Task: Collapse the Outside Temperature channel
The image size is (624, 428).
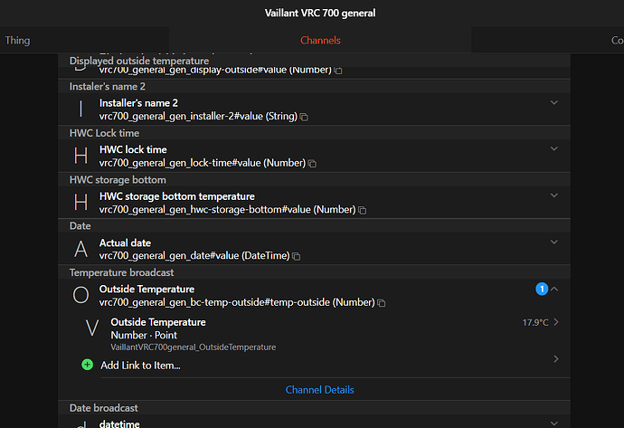Action: pyautogui.click(x=554, y=289)
